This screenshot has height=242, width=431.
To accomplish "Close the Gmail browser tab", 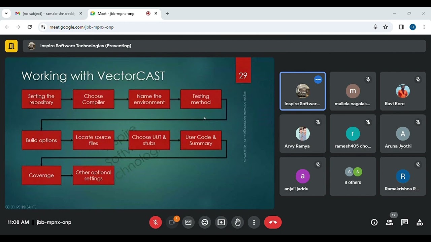I will pyautogui.click(x=81, y=13).
